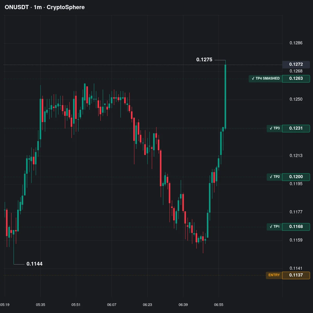Select the TP3 label tag
The height and width of the screenshot is (313, 313).
coord(274,128)
